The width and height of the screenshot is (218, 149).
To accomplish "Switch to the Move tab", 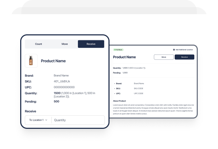I will coord(65,44).
